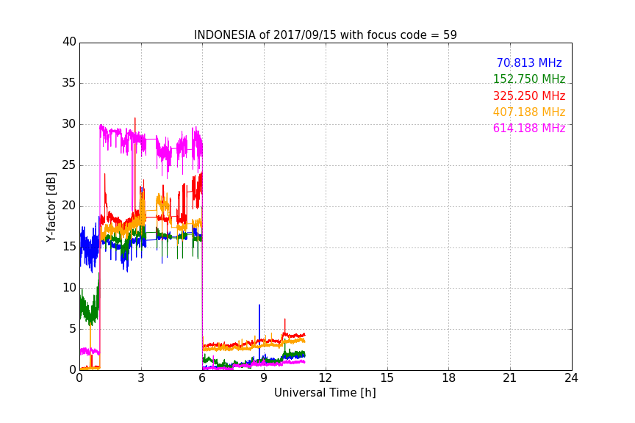Click the x-axis tick label 6

(203, 378)
